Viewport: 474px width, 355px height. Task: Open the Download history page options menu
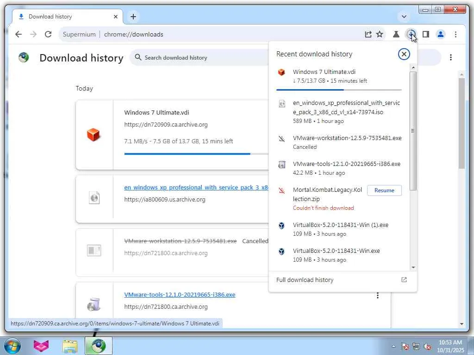tap(451, 57)
